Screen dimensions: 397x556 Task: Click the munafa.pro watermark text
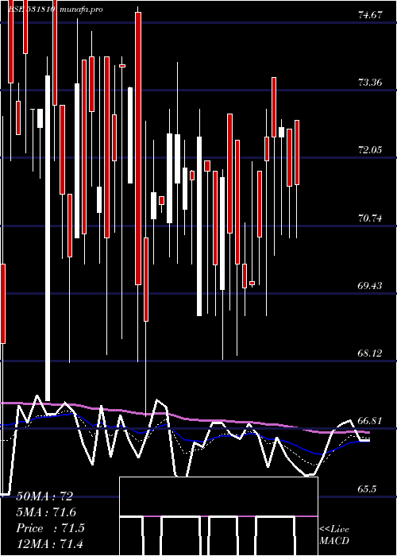click(x=82, y=10)
